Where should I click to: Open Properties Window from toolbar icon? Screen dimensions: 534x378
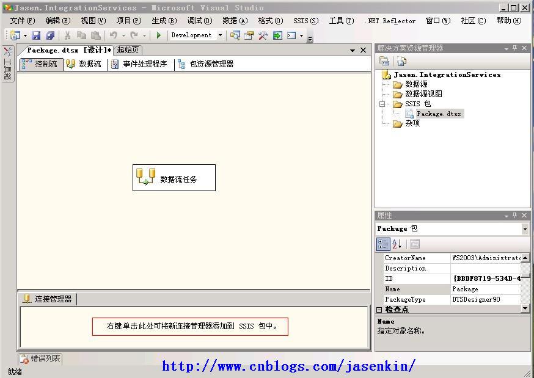[x=249, y=35]
